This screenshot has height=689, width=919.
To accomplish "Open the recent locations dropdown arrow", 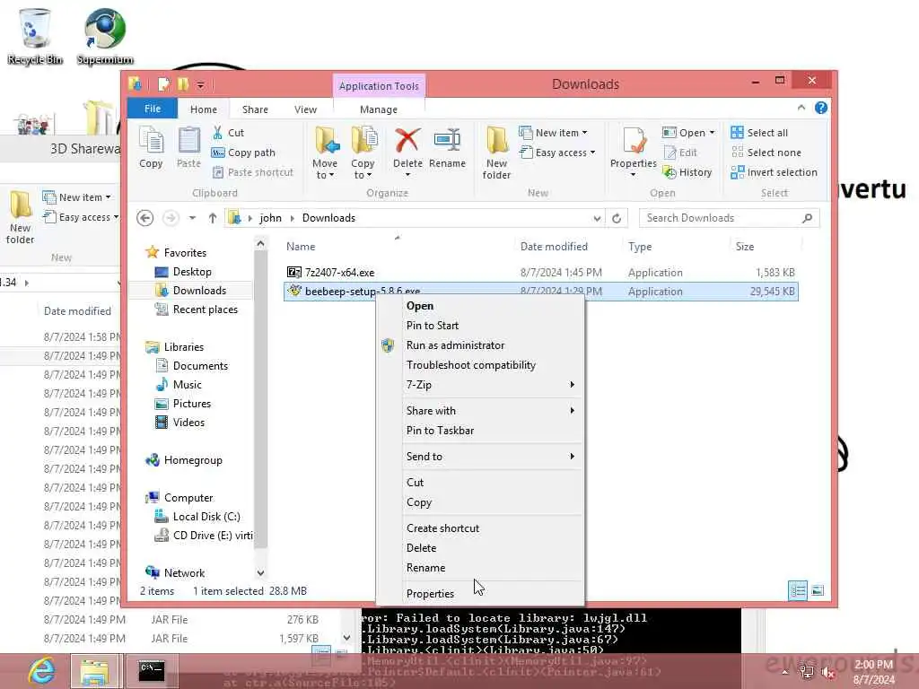I will [192, 219].
